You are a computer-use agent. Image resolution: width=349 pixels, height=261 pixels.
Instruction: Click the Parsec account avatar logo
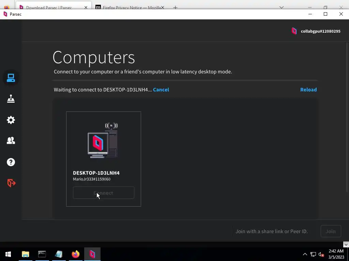pos(294,31)
